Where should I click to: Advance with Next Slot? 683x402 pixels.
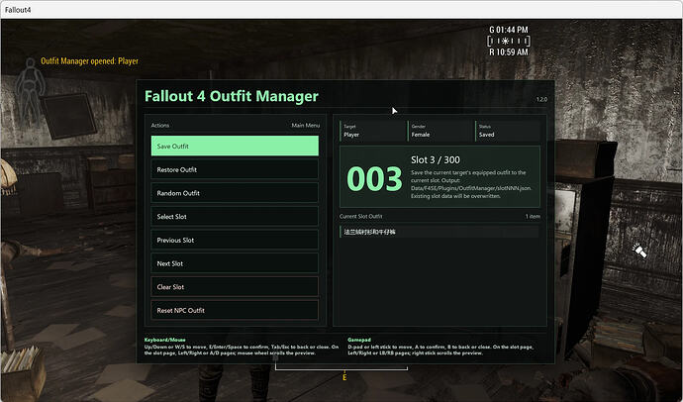(x=235, y=263)
